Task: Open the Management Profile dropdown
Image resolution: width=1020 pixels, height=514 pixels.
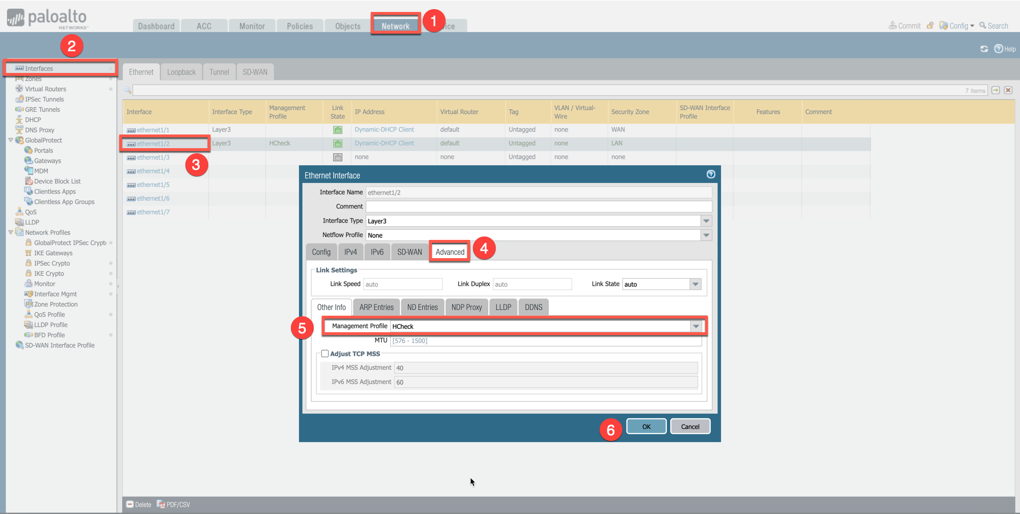Action: (696, 327)
